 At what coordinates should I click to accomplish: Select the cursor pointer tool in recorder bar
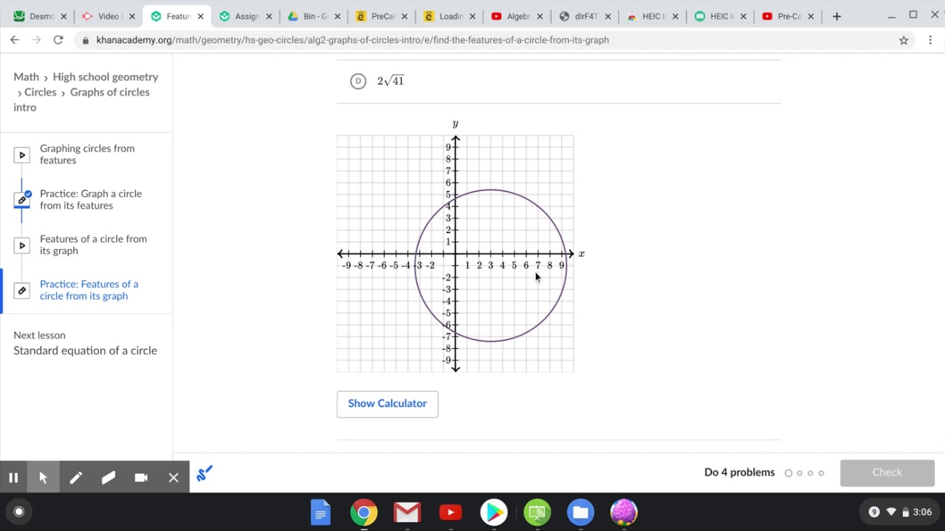(43, 477)
